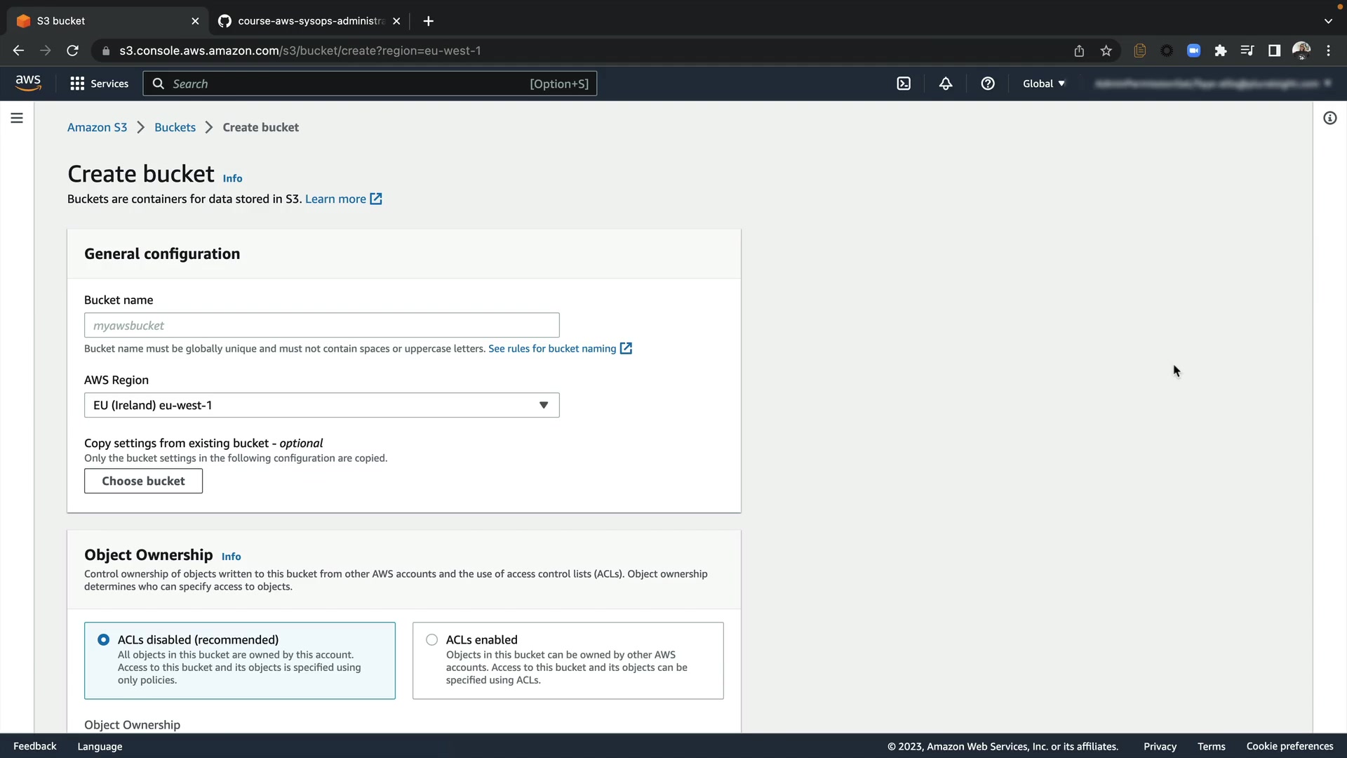Click the Choose bucket button

(x=143, y=481)
